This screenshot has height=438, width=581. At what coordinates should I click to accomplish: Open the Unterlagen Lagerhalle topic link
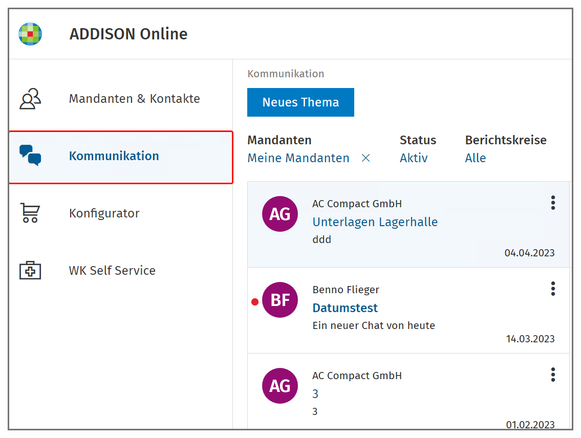(x=375, y=222)
